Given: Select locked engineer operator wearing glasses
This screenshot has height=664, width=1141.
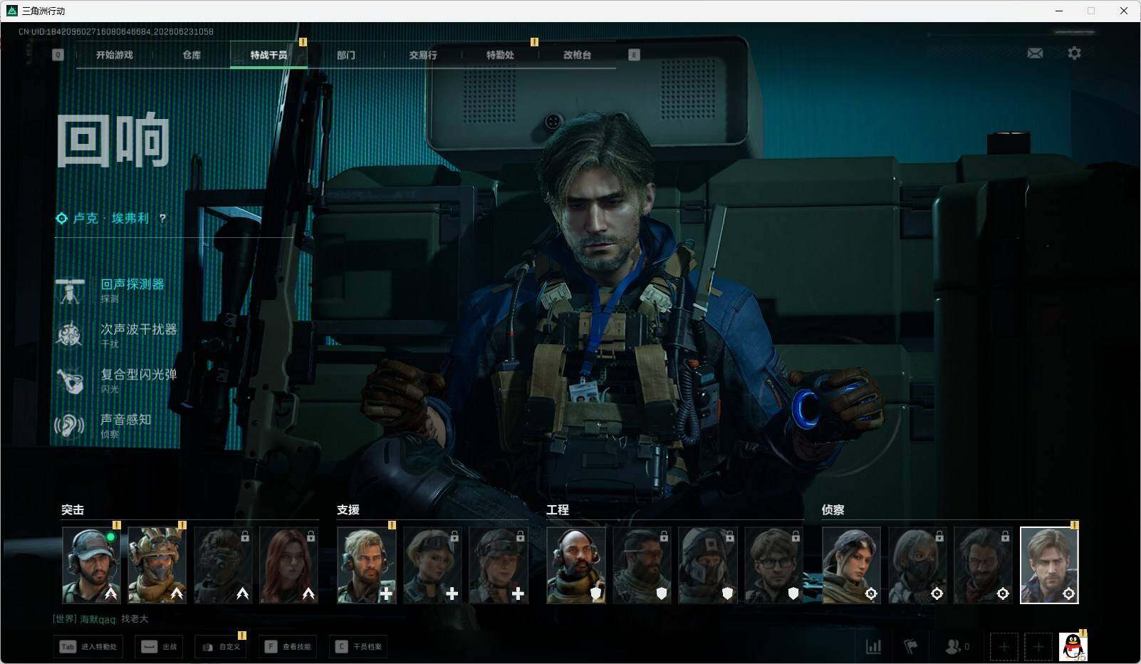Looking at the screenshot, I should coord(773,565).
